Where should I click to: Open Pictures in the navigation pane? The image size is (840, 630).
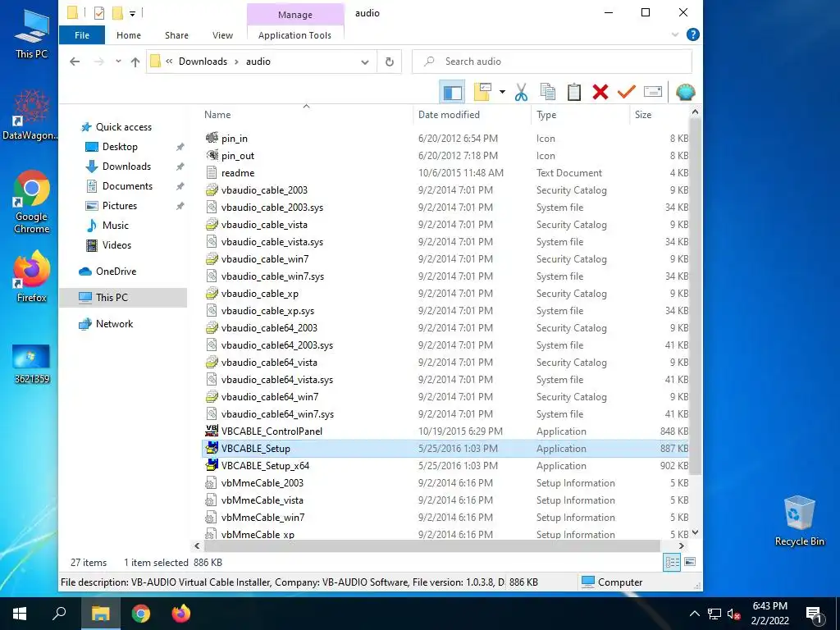120,206
